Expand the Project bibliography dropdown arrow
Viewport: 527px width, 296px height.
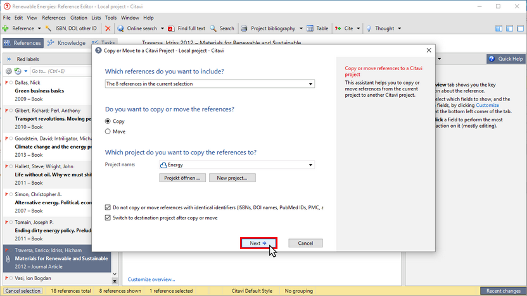coord(301,28)
